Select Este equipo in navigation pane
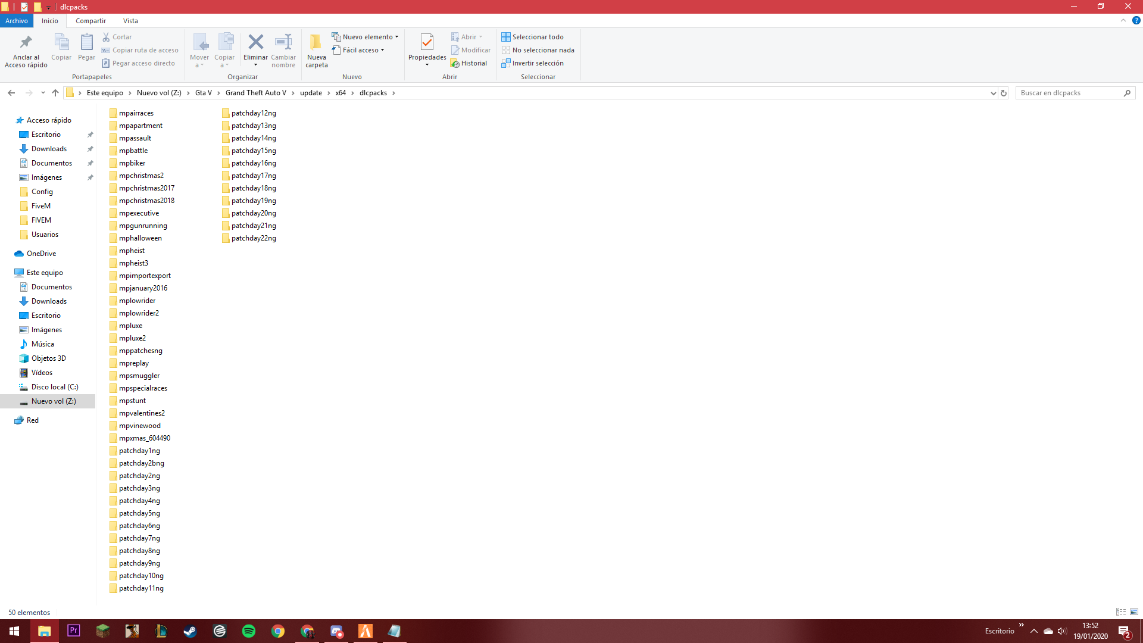 [x=45, y=273]
